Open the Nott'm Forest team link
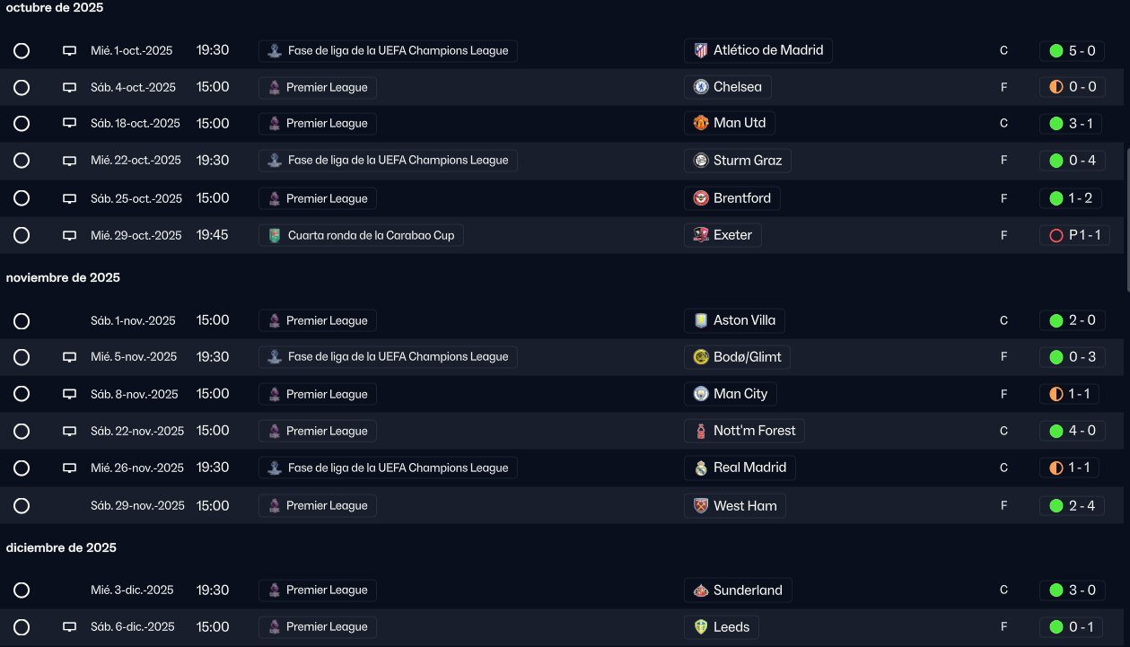The image size is (1130, 647). (754, 431)
